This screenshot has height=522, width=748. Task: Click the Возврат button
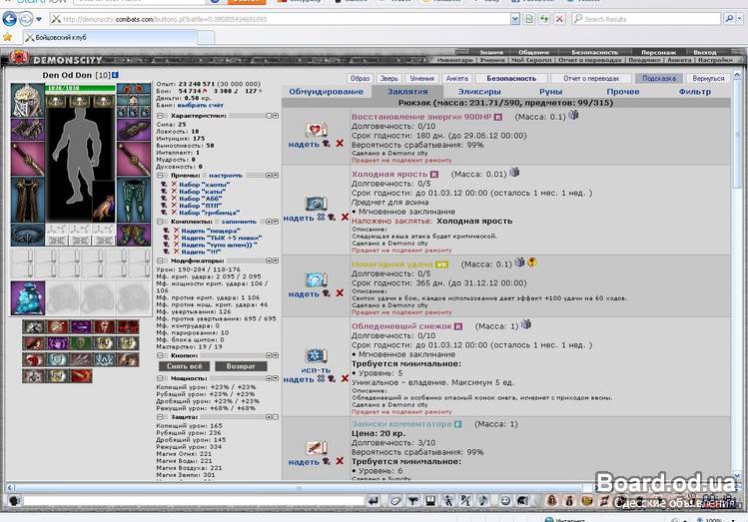pyautogui.click(x=241, y=366)
